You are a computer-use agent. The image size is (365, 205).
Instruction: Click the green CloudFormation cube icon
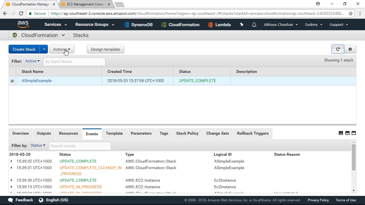15,35
